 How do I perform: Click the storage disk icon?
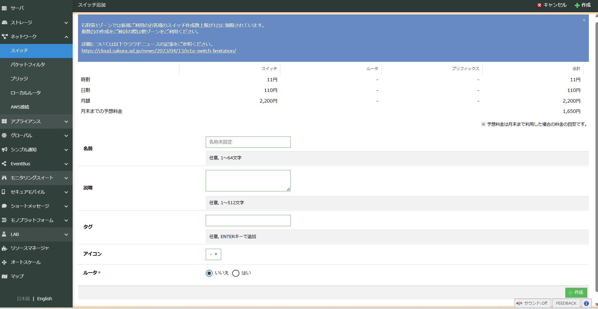tap(4, 23)
